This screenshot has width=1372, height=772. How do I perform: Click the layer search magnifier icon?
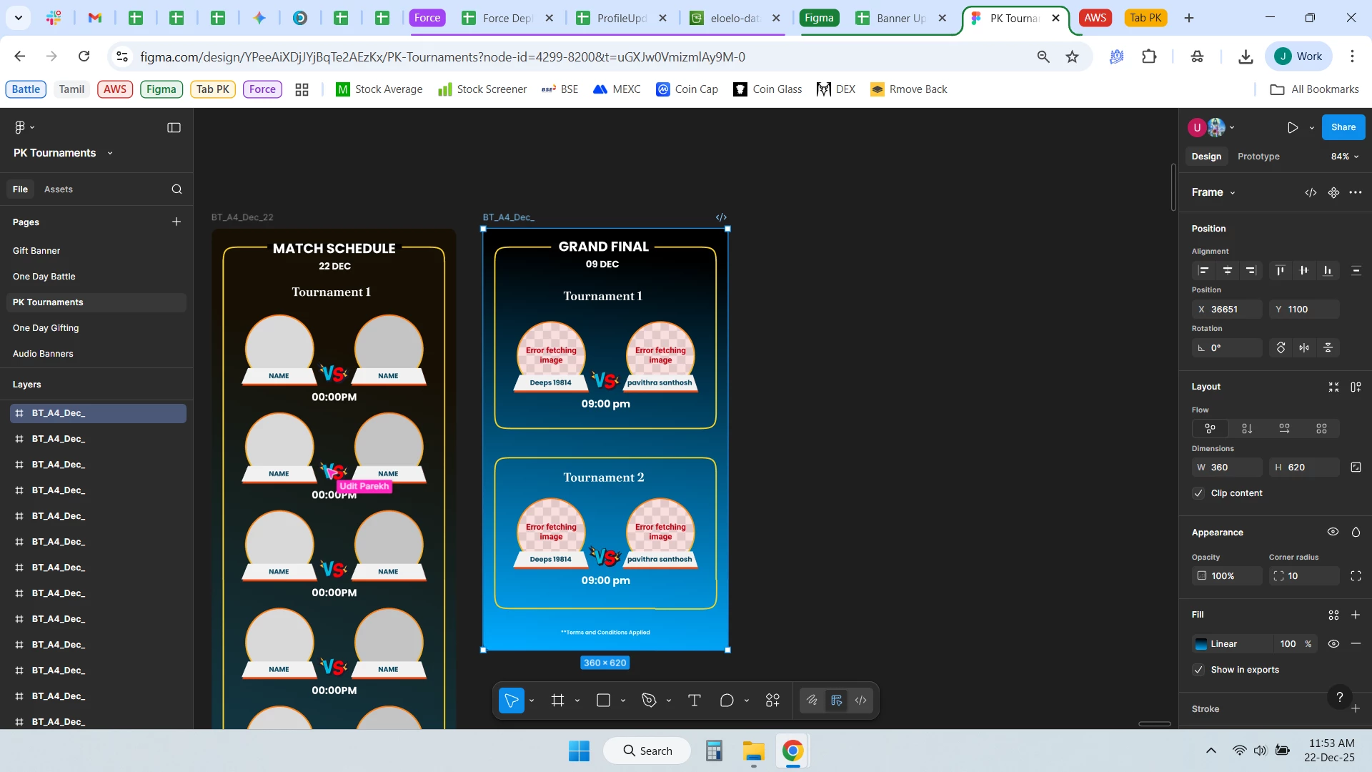point(177,189)
